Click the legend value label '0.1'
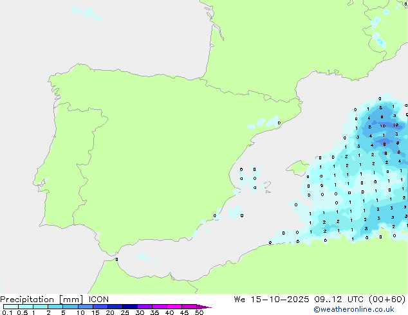This screenshot has width=408, height=315. click(x=7, y=312)
